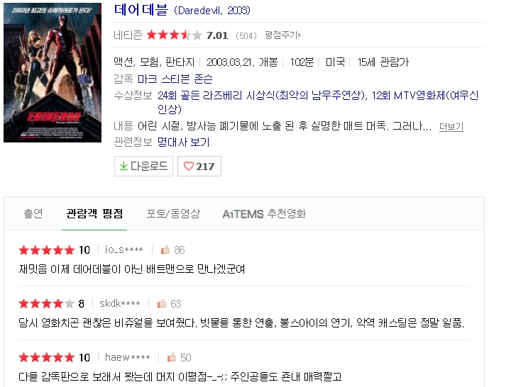The width and height of the screenshot is (511, 387).
Task: Open the 포토/동영상 tab
Action: point(173,213)
